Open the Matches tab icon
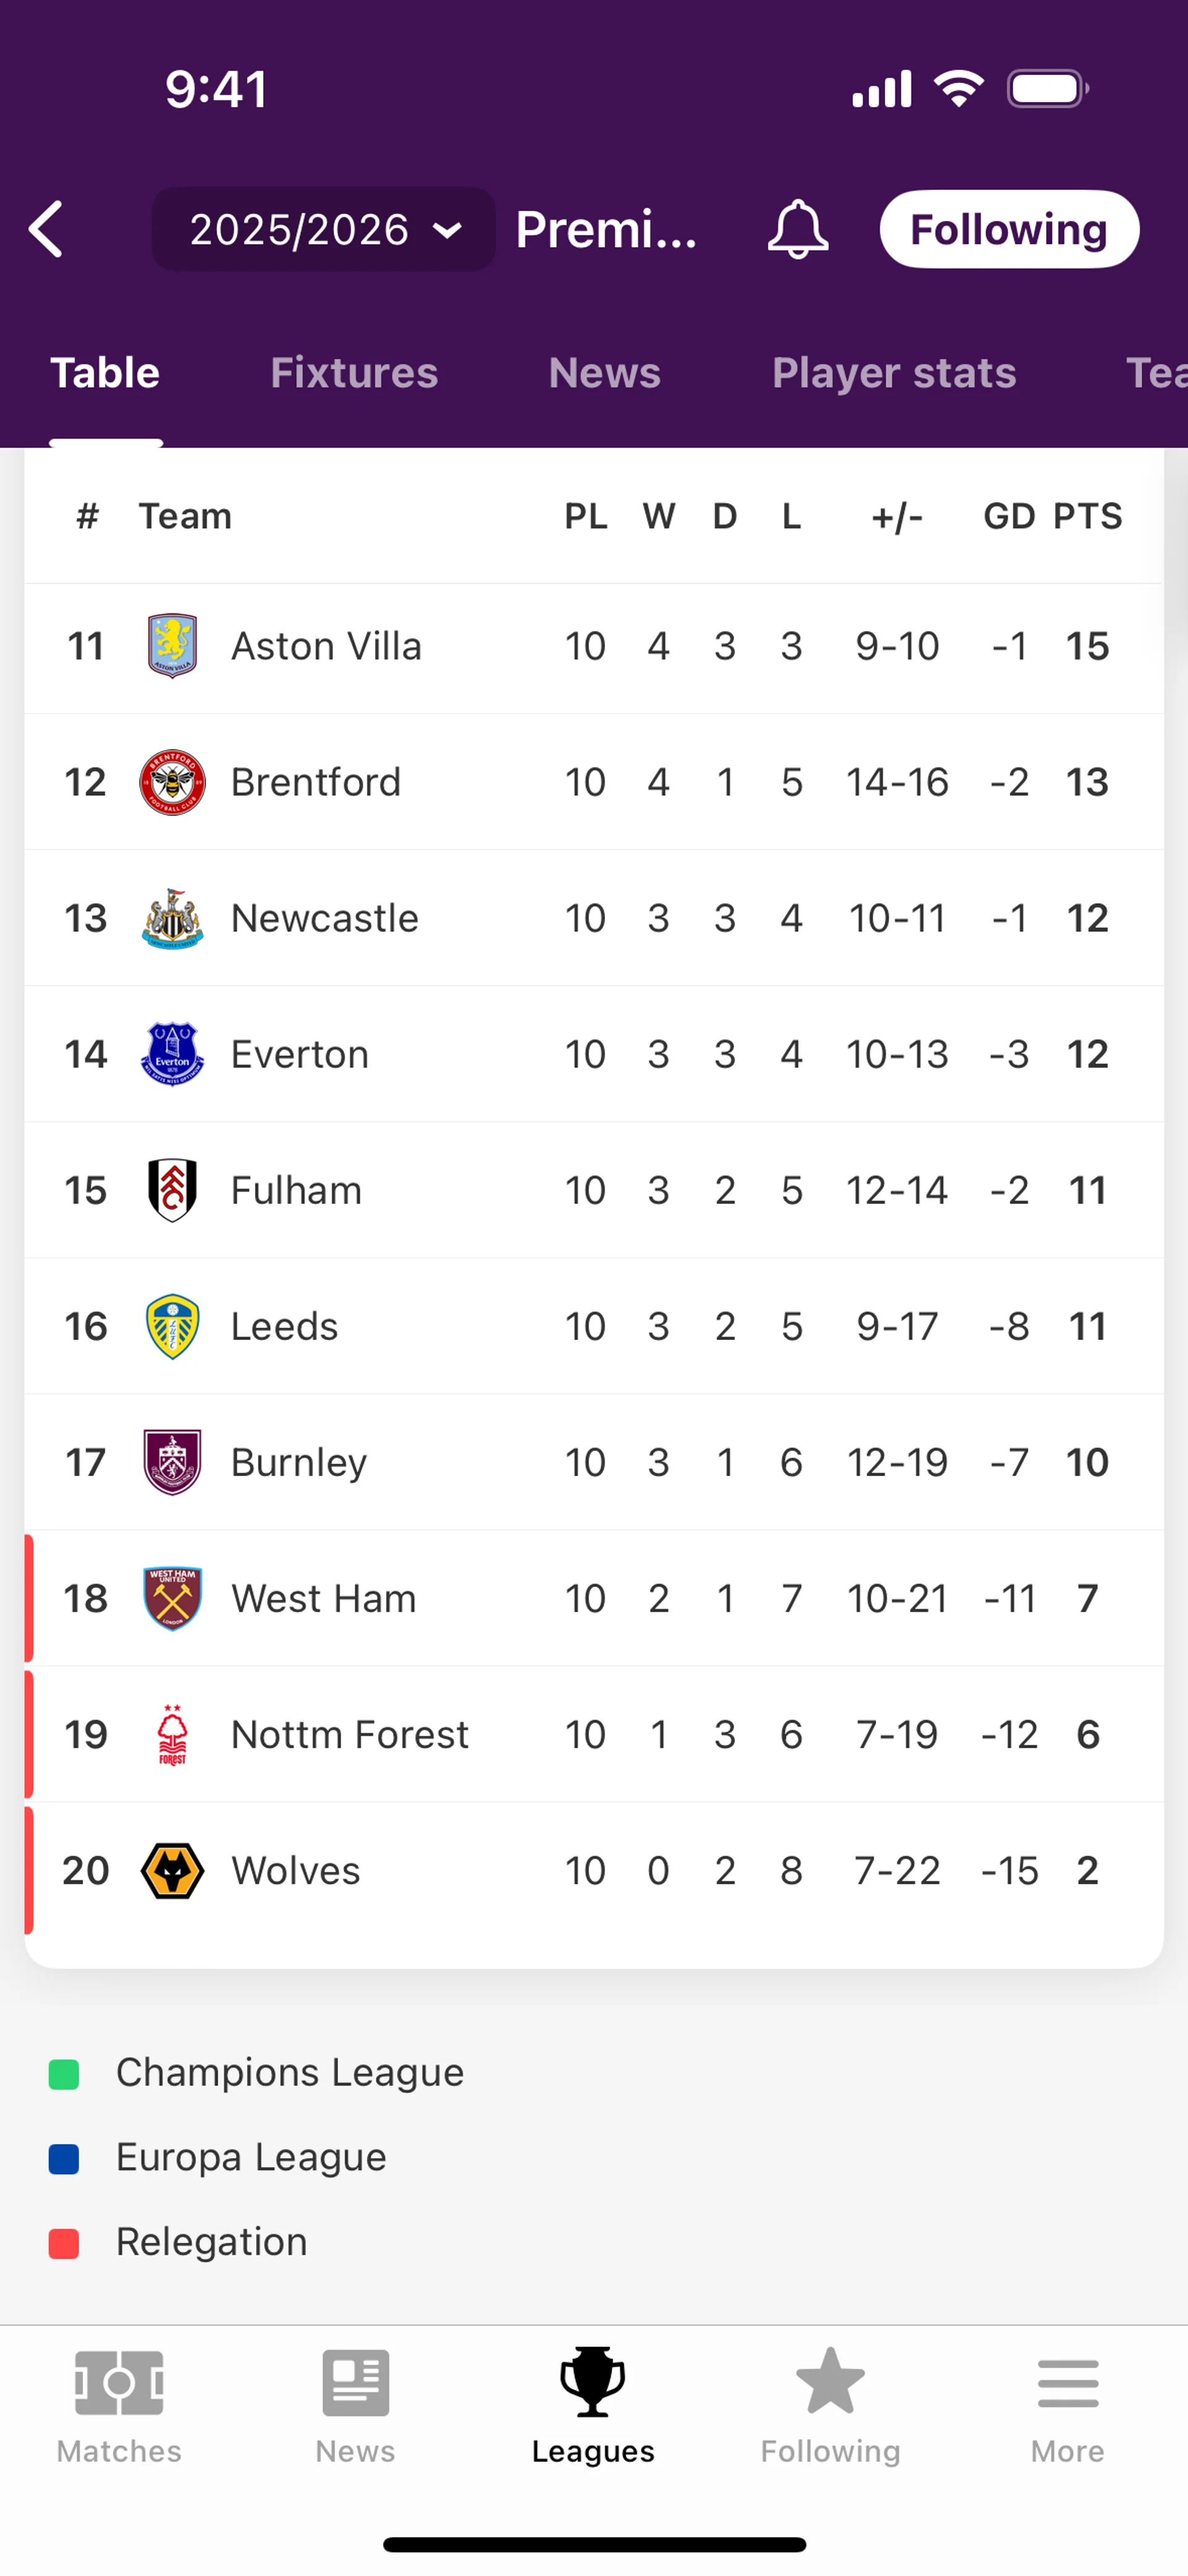The width and height of the screenshot is (1188, 2576). pyautogui.click(x=119, y=2382)
